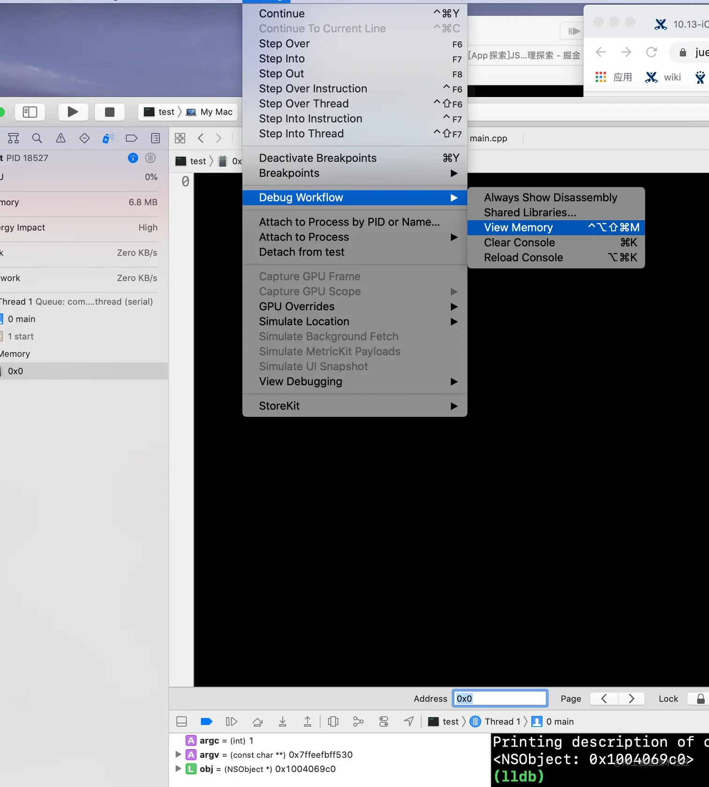Select Clear Console in the submenu
This screenshot has height=787, width=709.
[x=556, y=242]
